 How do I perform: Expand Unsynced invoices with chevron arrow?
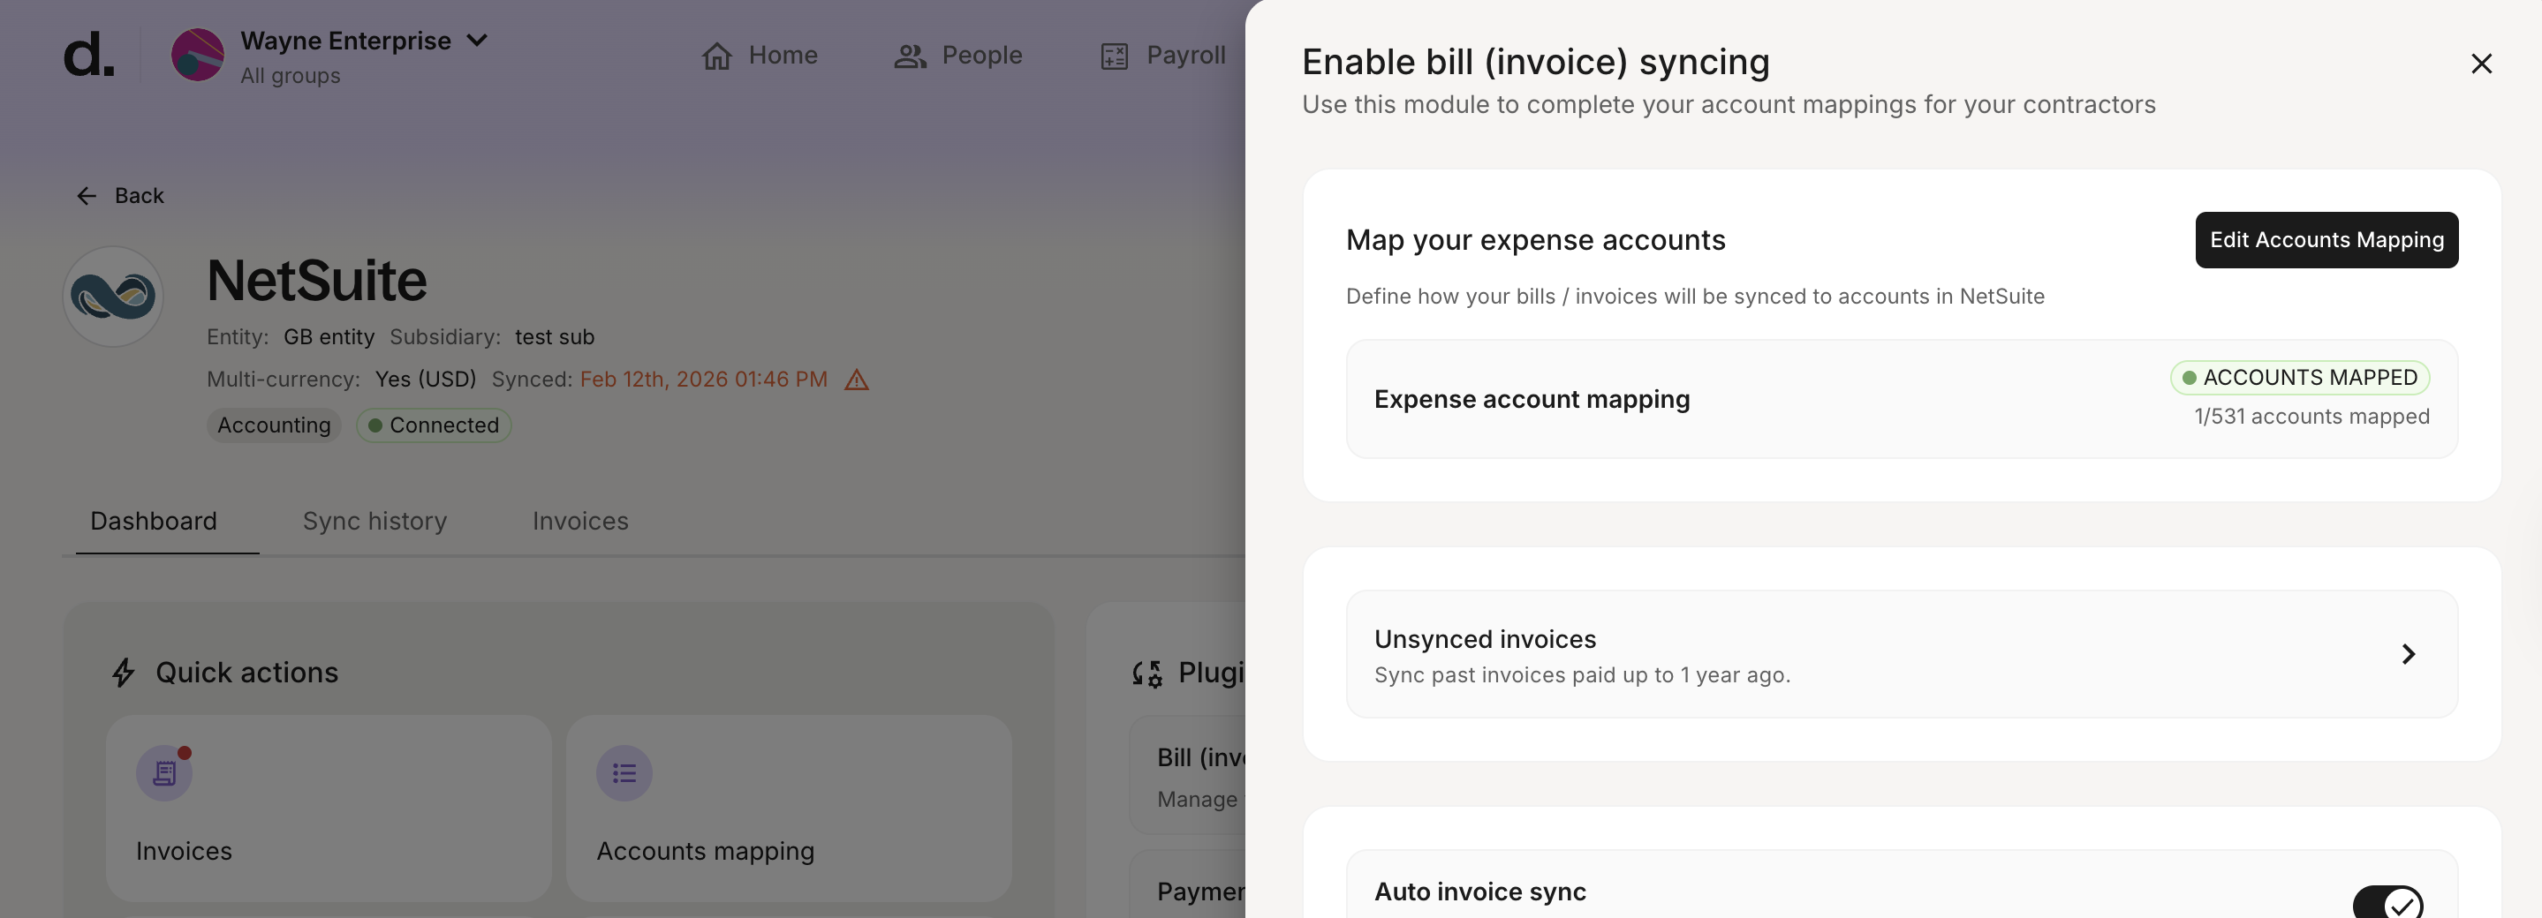point(2408,654)
